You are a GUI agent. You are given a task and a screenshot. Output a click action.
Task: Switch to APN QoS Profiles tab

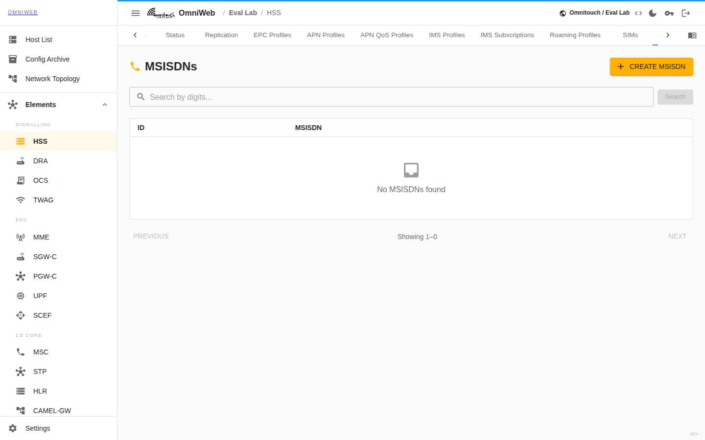tap(387, 35)
